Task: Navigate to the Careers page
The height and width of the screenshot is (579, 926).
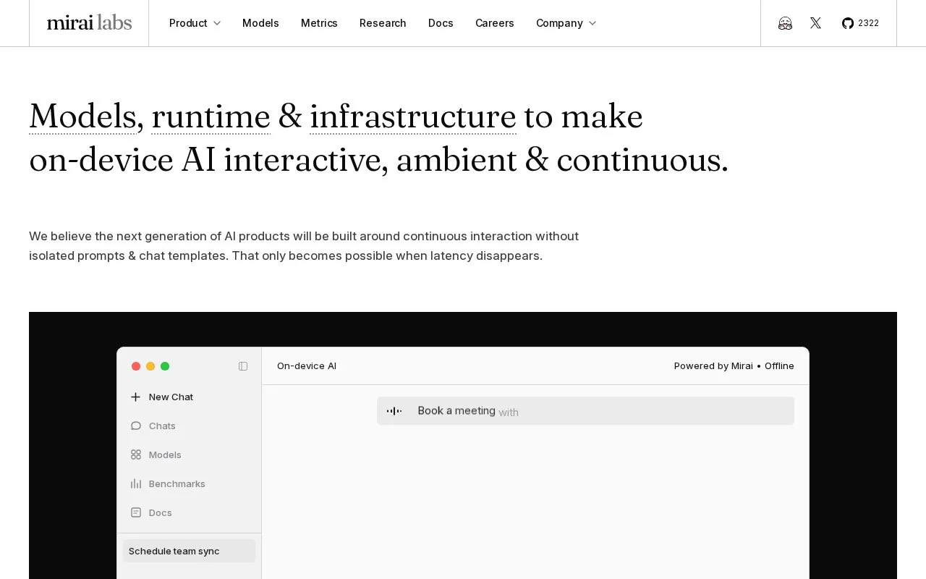Action: [495, 23]
